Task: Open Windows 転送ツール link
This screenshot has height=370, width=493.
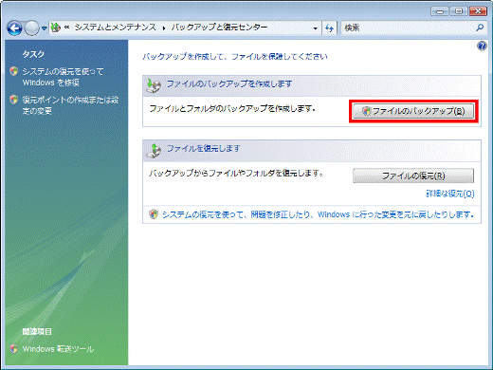Action: [x=58, y=349]
